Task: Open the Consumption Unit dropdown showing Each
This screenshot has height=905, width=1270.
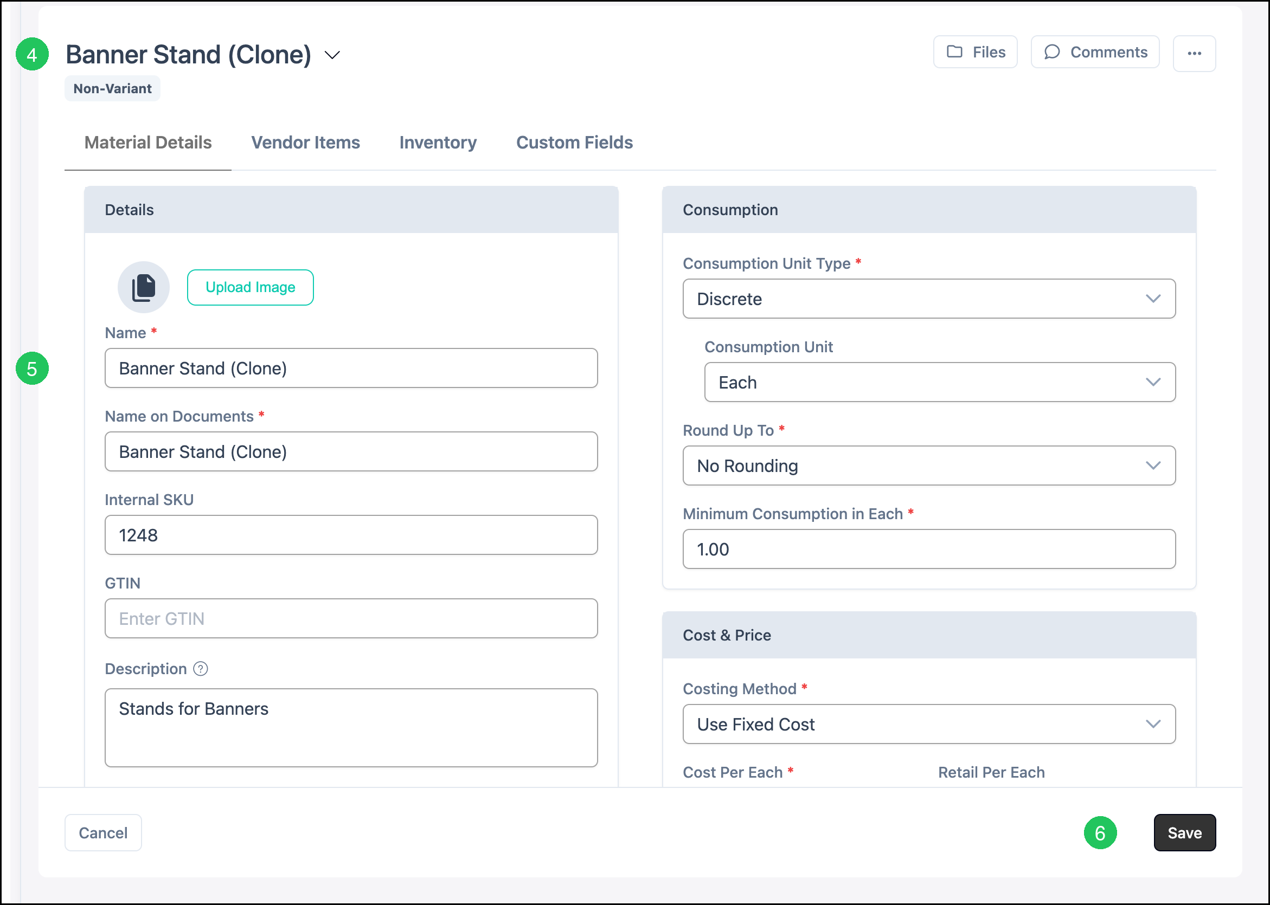Action: click(x=939, y=382)
